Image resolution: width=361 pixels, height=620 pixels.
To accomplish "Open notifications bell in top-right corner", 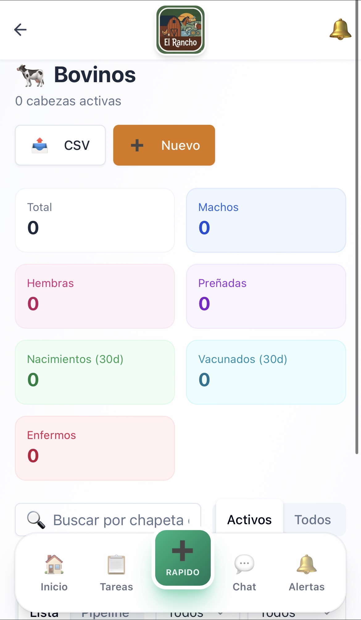I will pyautogui.click(x=340, y=30).
